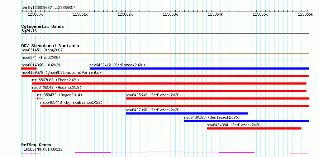Click the Cytogenetic Bands track title
Screen dimensions: 319x157
point(43,26)
